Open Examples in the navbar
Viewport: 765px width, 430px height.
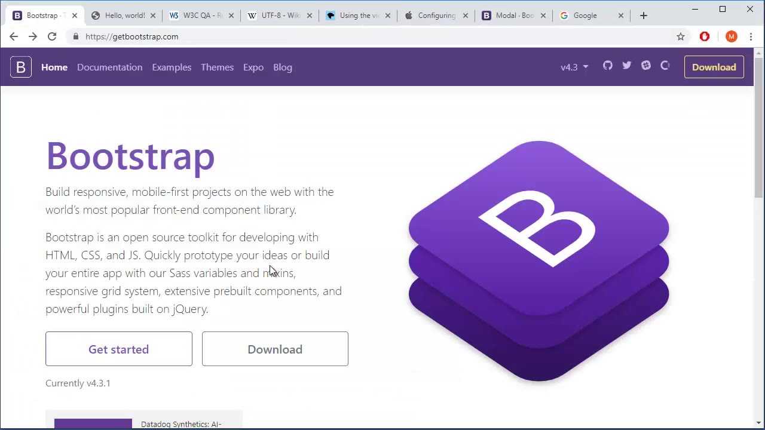click(172, 67)
